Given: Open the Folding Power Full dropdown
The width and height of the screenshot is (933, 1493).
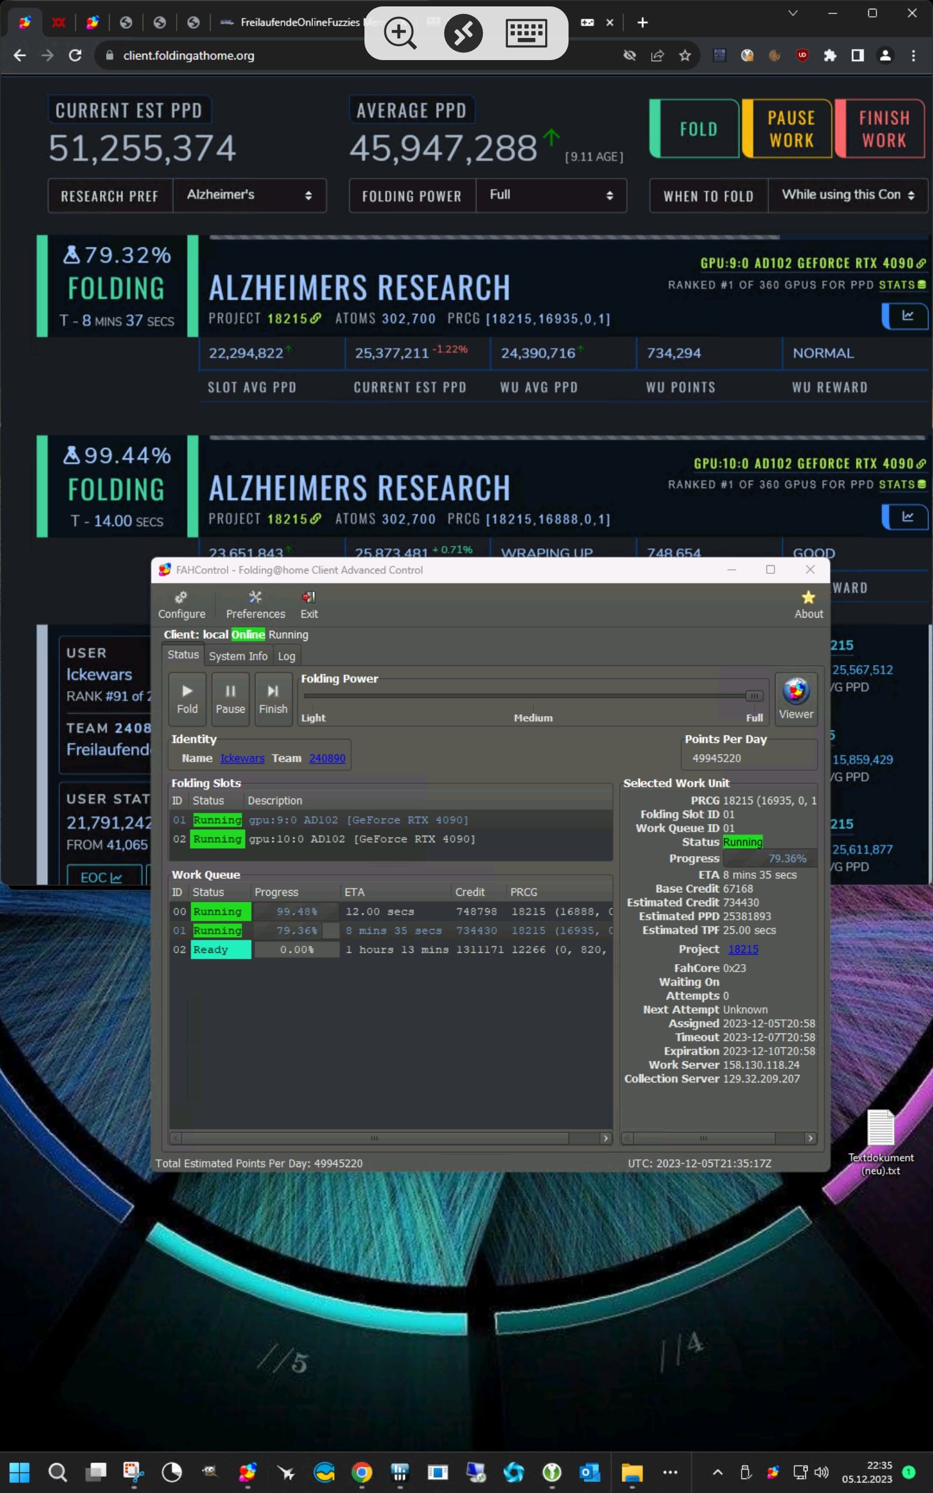Looking at the screenshot, I should click(551, 195).
